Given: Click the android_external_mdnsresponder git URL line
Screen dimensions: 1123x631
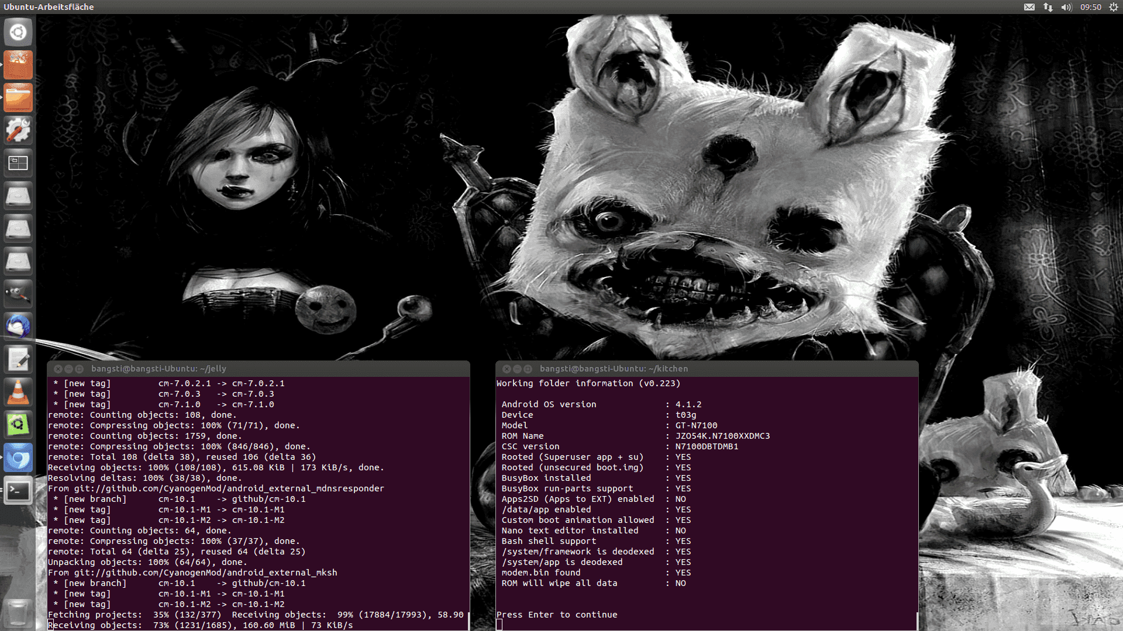Looking at the screenshot, I should [216, 488].
